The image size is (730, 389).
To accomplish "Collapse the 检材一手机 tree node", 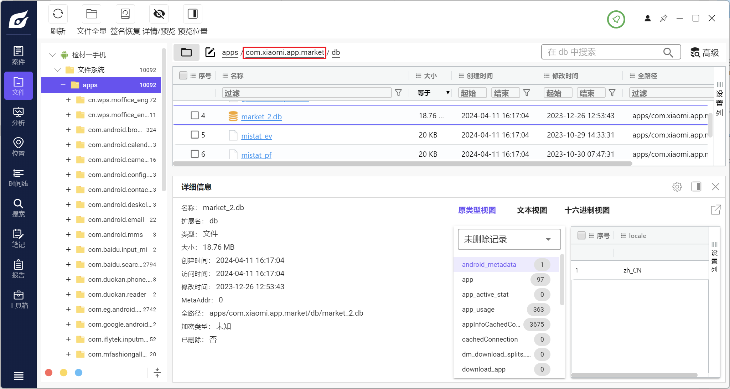I will click(x=52, y=55).
